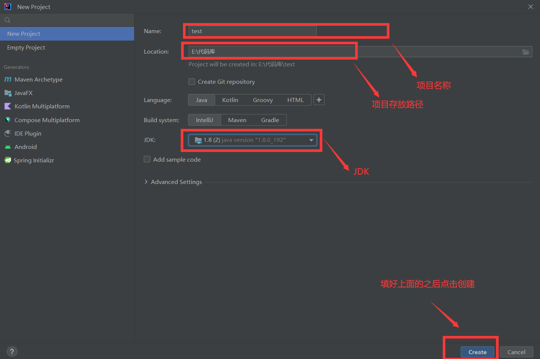This screenshot has height=359, width=540.
Task: Click the Create button
Action: point(477,352)
